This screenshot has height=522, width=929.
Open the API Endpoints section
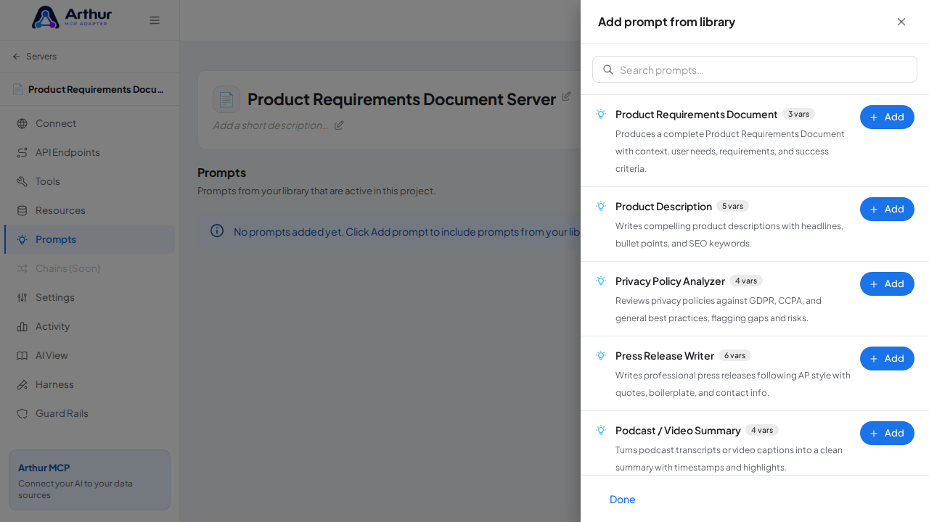(89, 152)
